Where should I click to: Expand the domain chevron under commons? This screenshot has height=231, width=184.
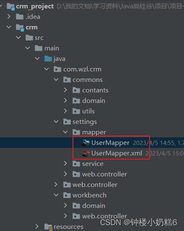coord(65,100)
